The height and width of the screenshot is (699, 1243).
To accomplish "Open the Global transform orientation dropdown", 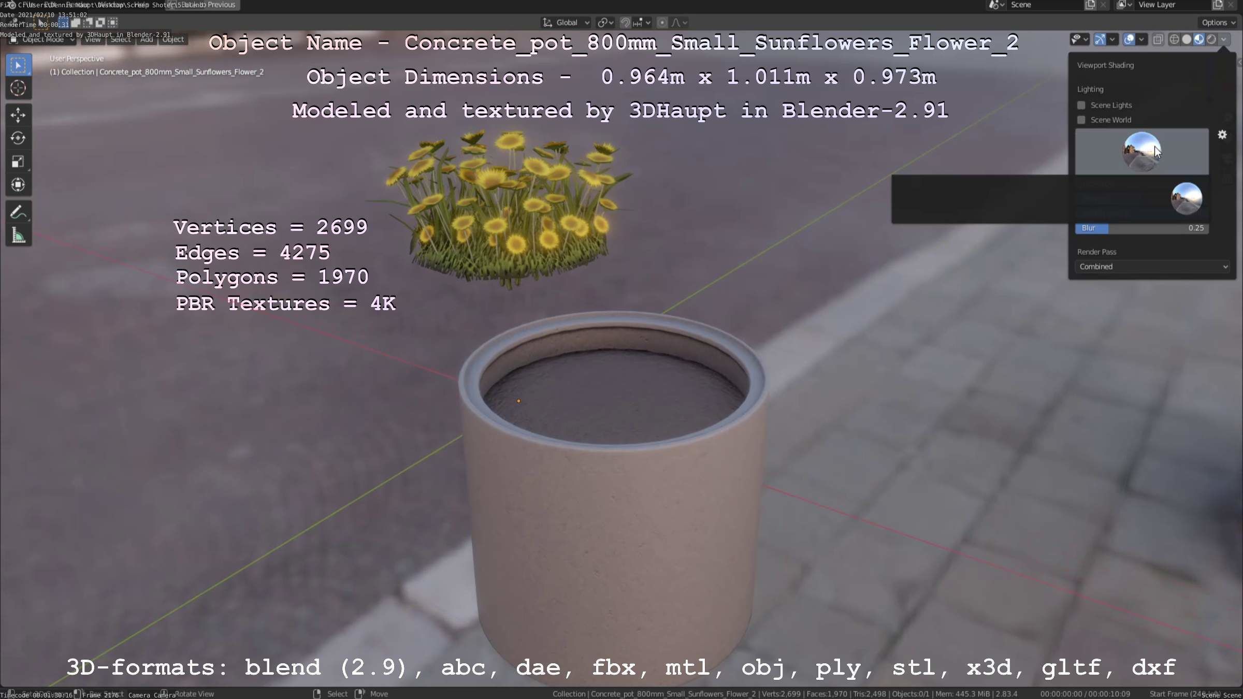I will click(x=566, y=23).
